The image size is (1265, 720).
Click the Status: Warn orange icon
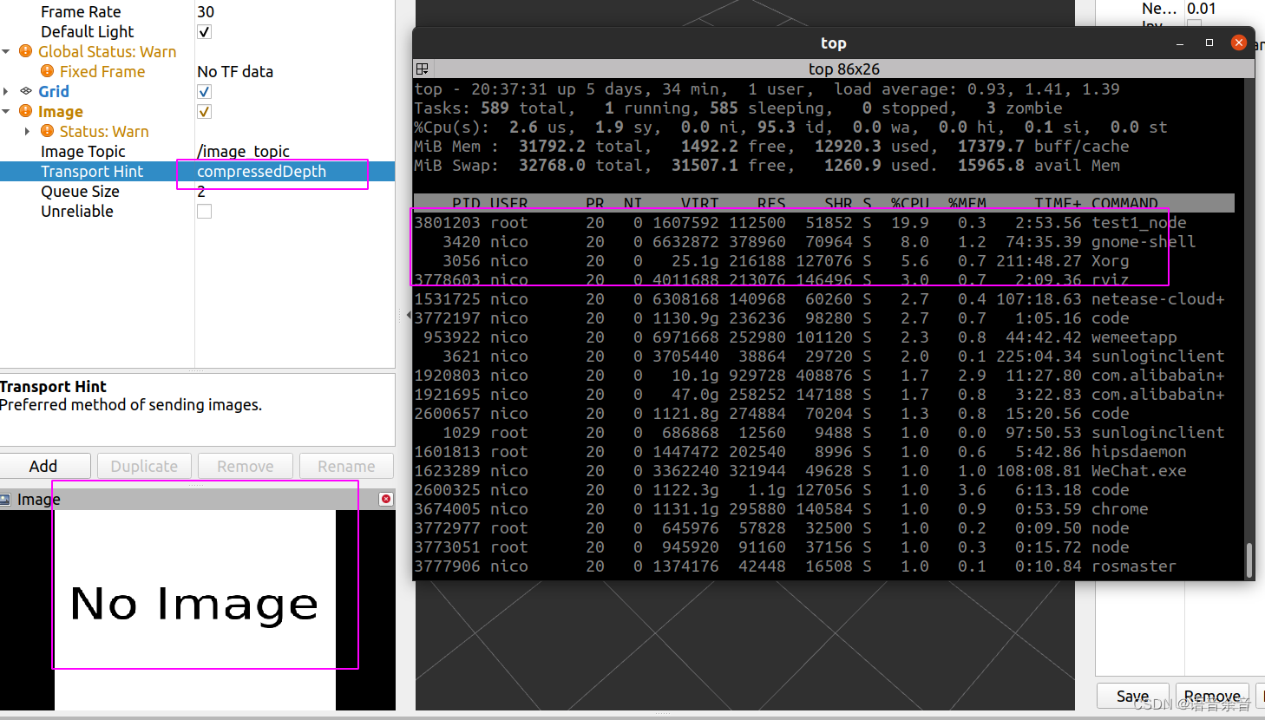click(x=47, y=131)
